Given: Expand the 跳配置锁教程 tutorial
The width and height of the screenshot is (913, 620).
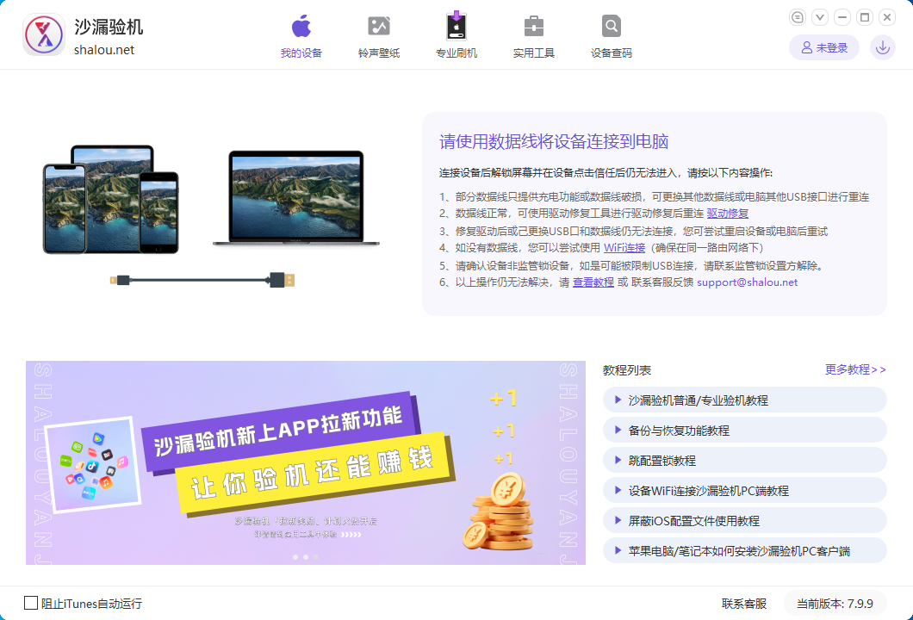Looking at the screenshot, I should click(x=744, y=460).
